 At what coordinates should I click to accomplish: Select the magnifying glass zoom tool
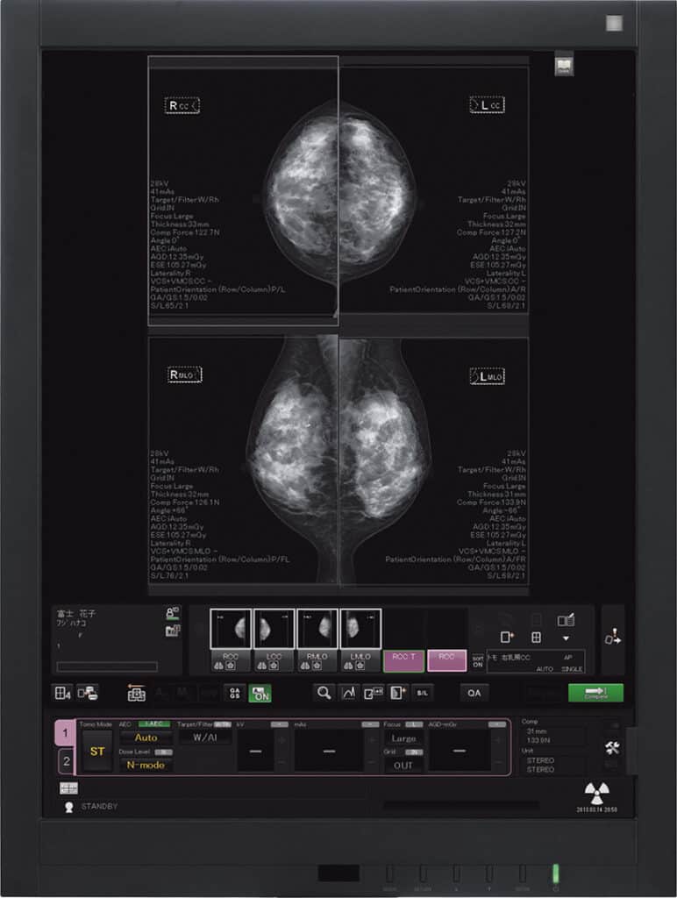pos(324,693)
